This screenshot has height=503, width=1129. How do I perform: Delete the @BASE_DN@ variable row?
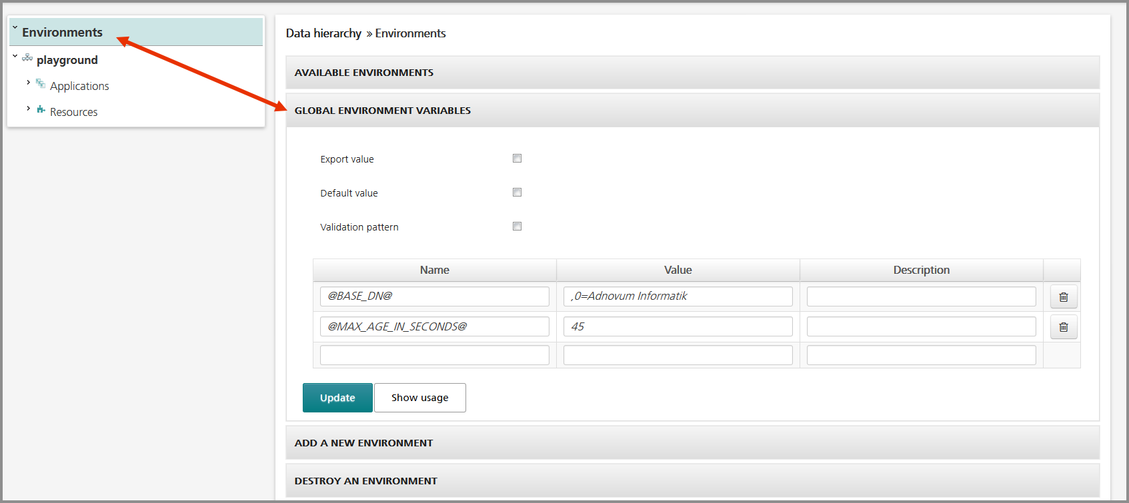pyautogui.click(x=1064, y=297)
